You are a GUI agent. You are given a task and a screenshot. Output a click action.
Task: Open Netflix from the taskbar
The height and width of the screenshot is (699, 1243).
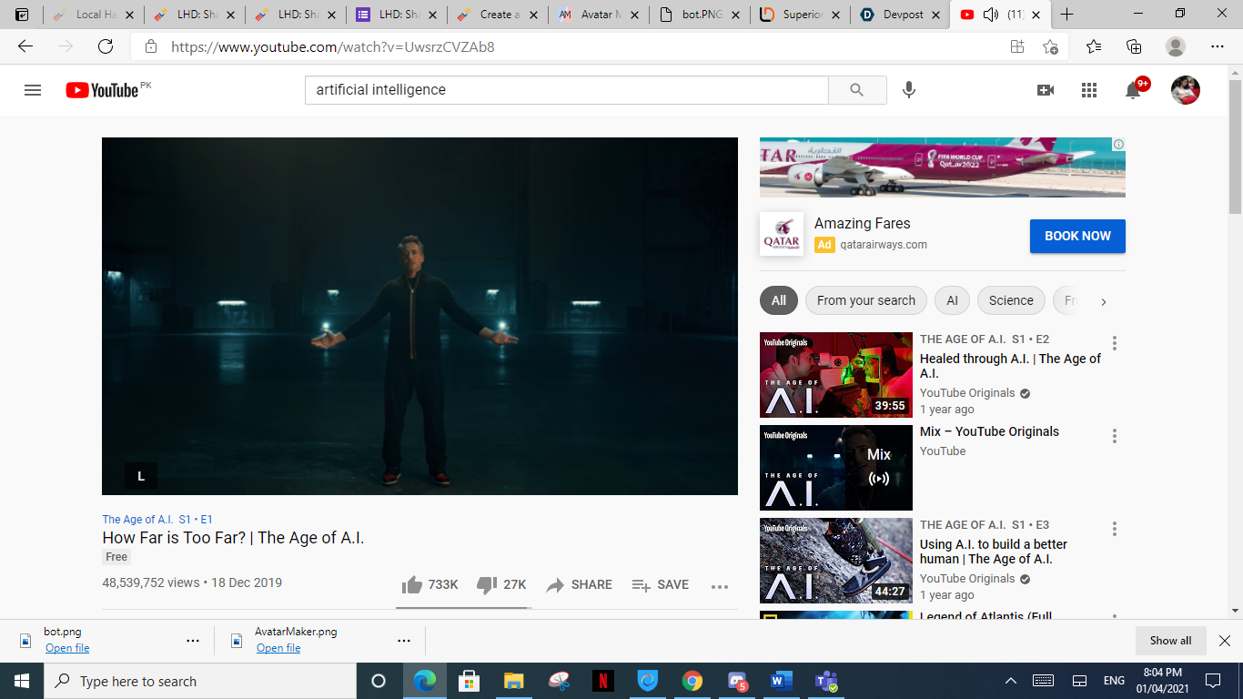point(602,681)
